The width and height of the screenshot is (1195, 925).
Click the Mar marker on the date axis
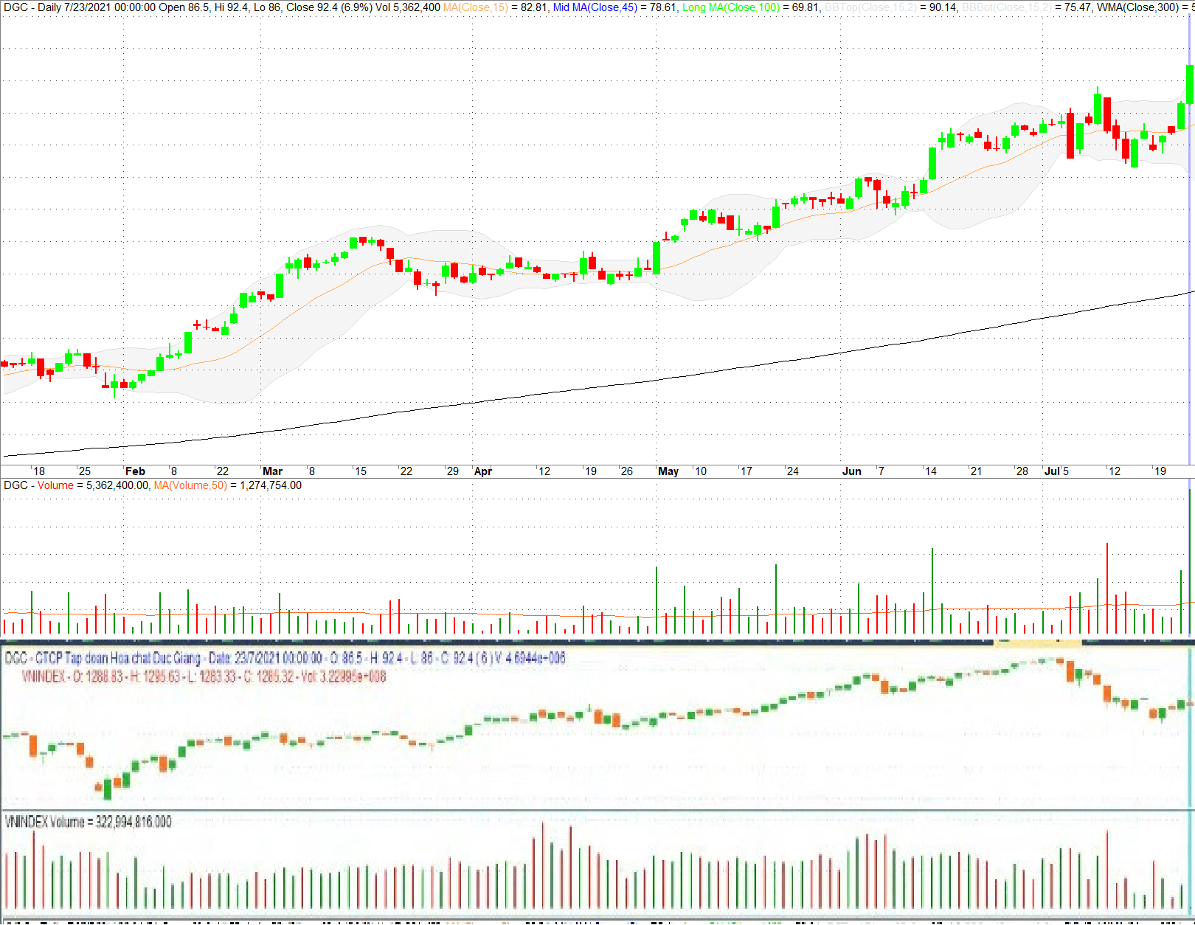(x=272, y=471)
